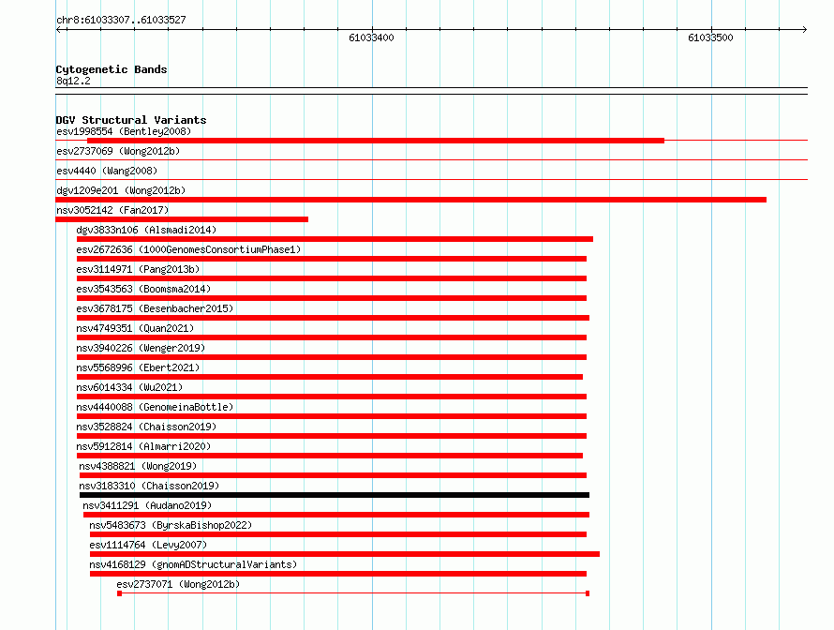Click the esv3114971 red variant bar
Image resolution: width=834 pixels, height=630 pixels.
(x=332, y=278)
